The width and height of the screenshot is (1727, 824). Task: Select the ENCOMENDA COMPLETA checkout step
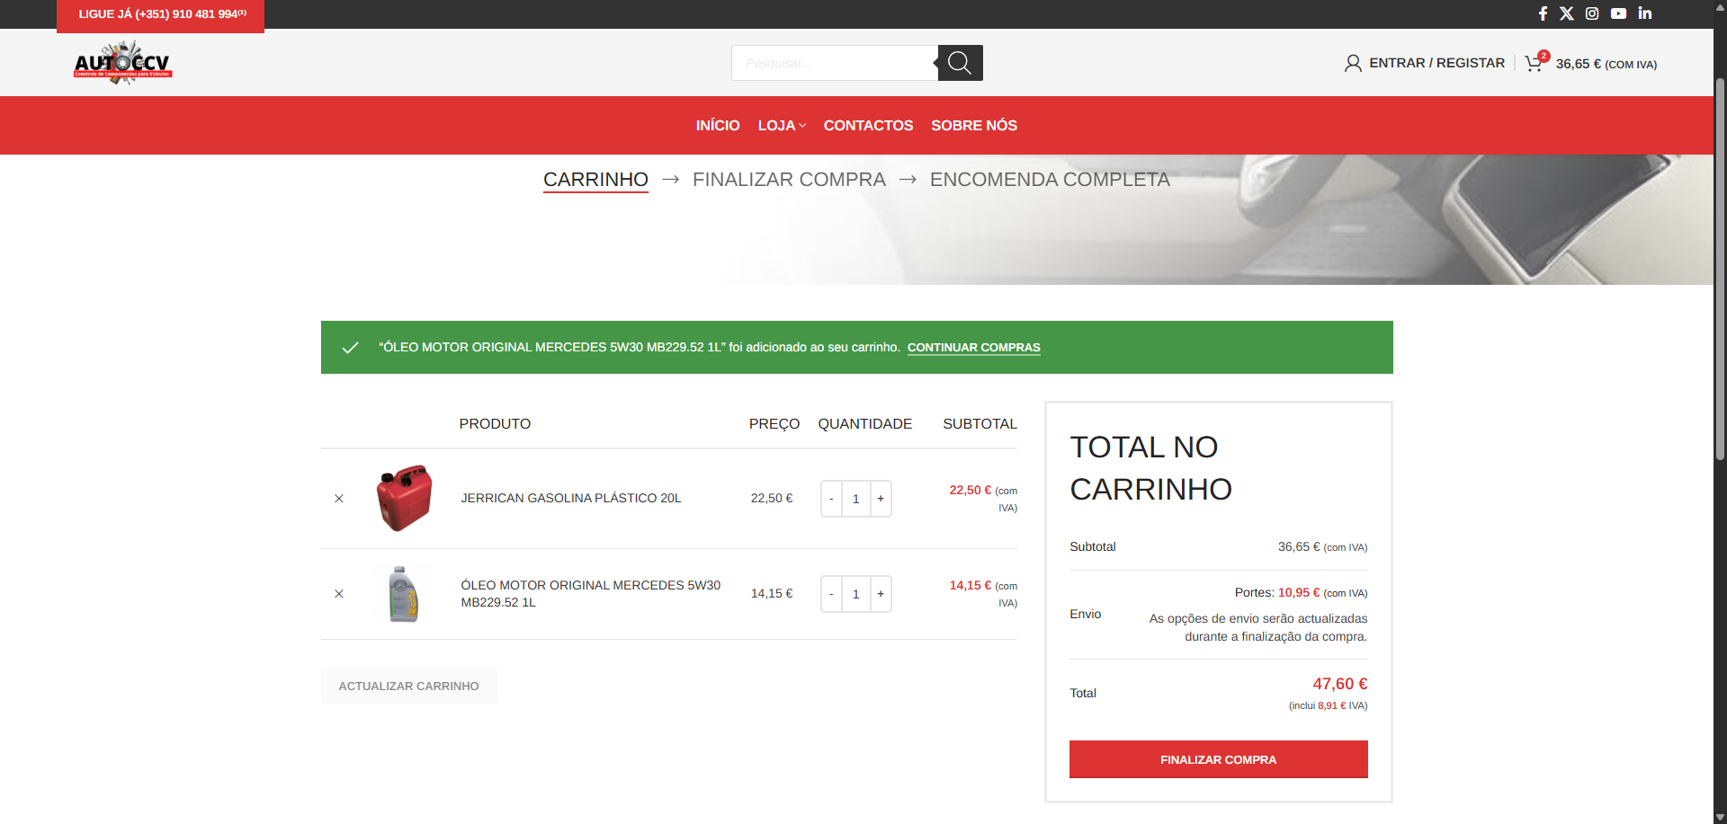click(x=1050, y=180)
